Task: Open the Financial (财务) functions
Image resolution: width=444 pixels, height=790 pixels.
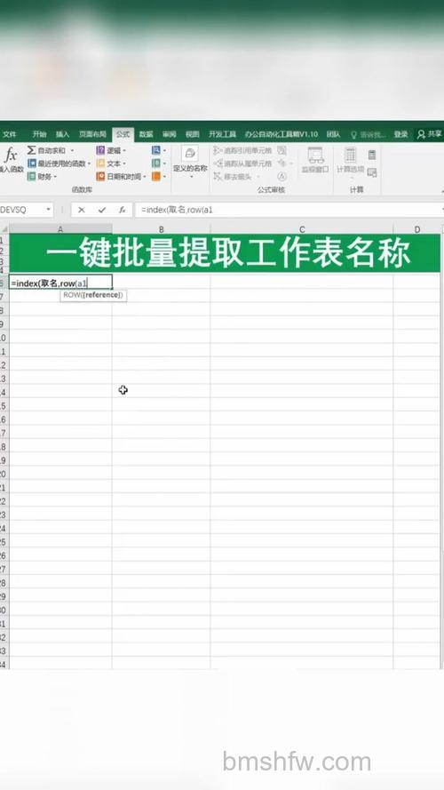Action: (44, 177)
